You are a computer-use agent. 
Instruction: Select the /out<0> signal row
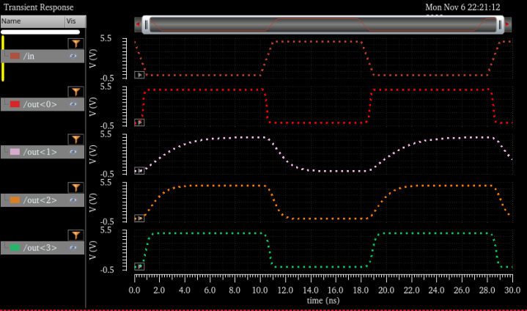(x=43, y=104)
